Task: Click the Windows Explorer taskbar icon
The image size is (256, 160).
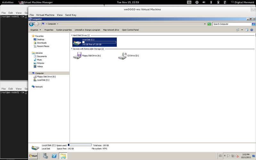Action: [63, 156]
